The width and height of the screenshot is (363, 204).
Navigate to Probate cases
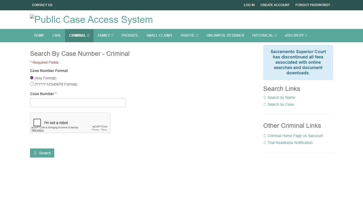(130, 35)
